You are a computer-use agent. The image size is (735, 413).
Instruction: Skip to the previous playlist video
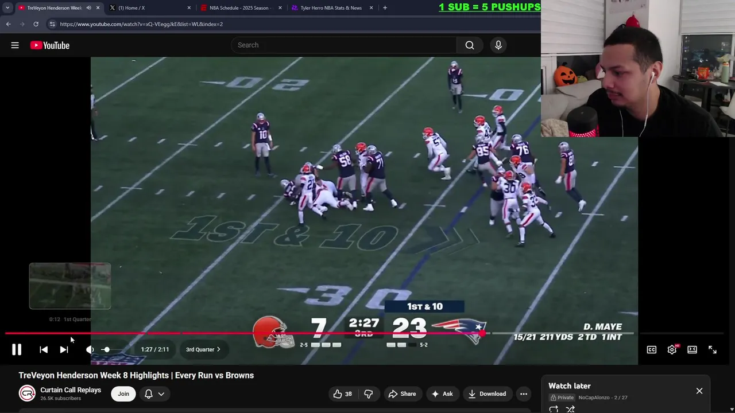(44, 349)
